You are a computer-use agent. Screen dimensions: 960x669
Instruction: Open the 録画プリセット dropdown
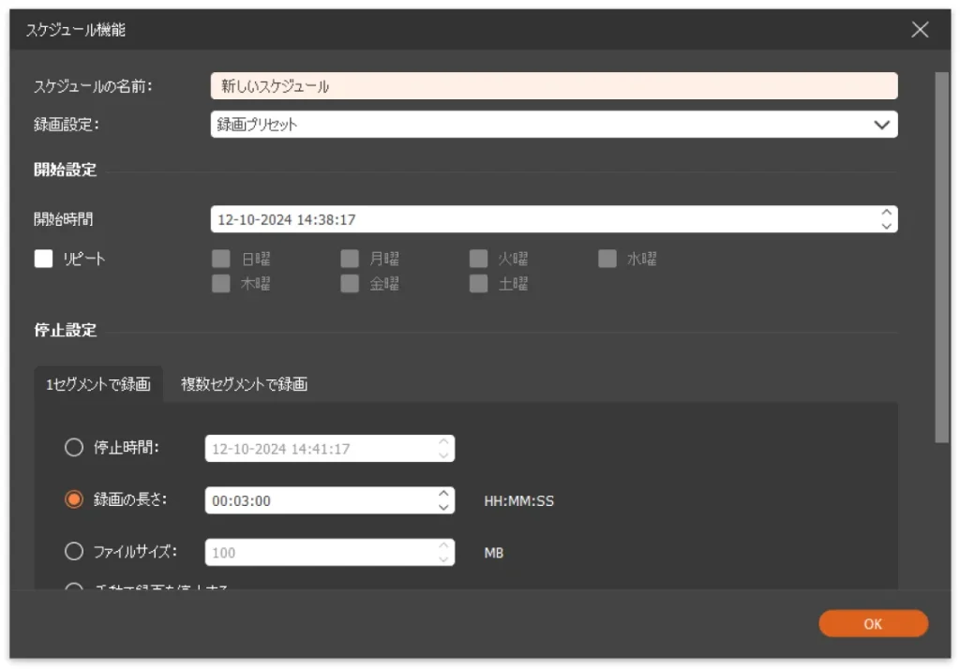pyautogui.click(x=553, y=125)
